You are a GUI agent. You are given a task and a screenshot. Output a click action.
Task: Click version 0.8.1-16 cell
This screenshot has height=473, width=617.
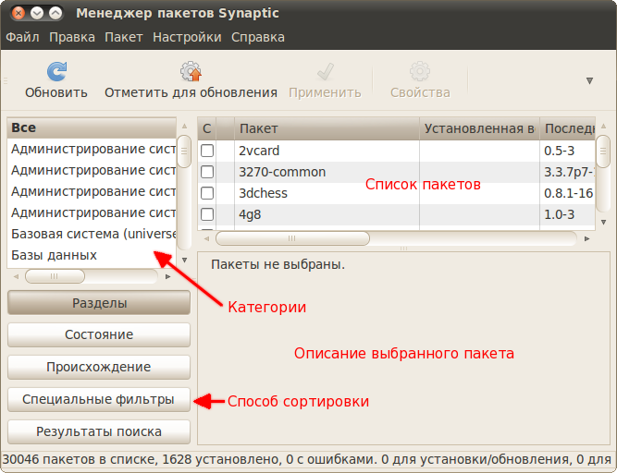pos(568,193)
